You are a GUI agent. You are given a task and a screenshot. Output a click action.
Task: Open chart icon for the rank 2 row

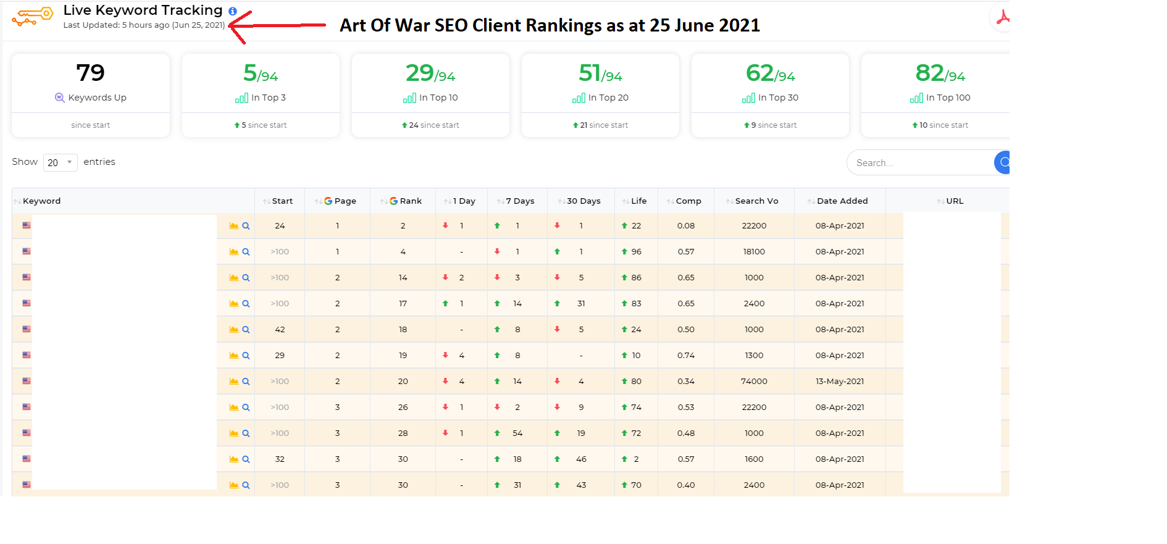[234, 226]
